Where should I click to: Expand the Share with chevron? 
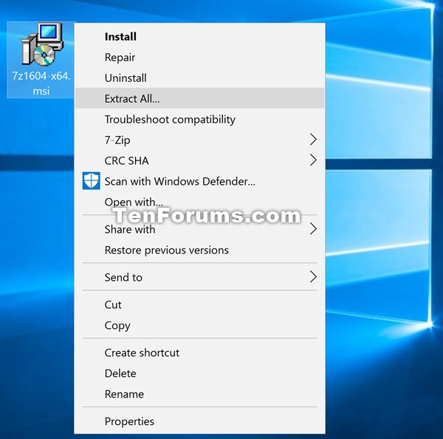[x=313, y=229]
